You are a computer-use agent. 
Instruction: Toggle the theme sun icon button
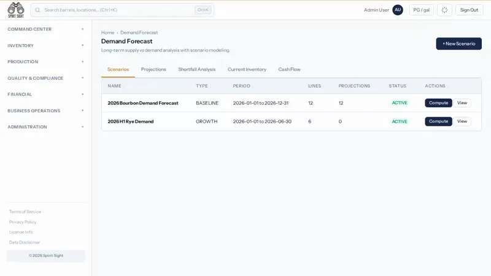(444, 10)
